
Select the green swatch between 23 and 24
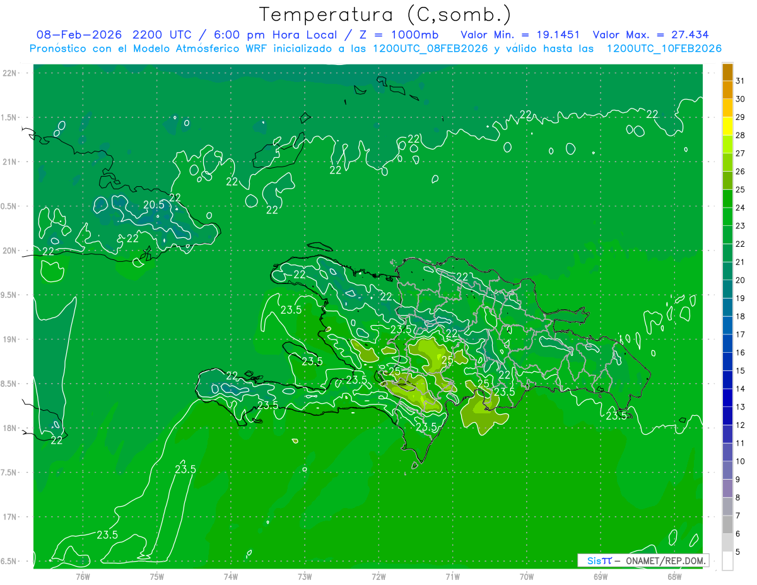tap(727, 217)
